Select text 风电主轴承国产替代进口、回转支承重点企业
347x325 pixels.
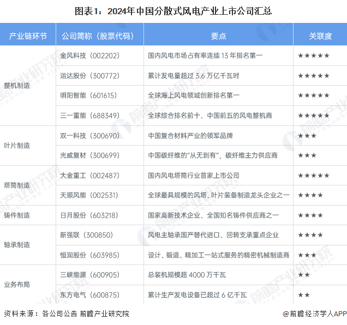coord(213,235)
